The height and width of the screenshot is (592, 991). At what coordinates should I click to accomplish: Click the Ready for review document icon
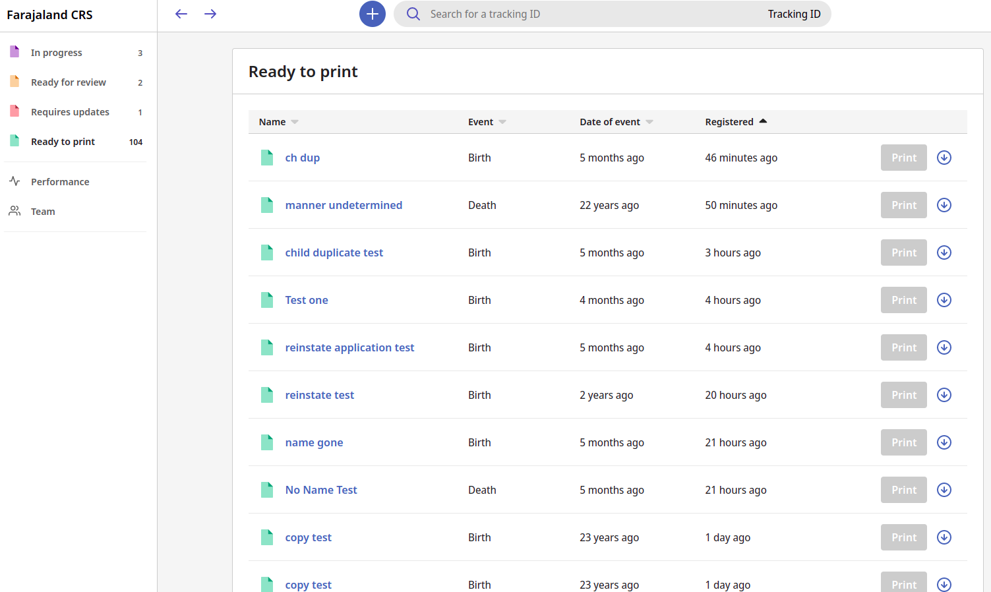click(x=15, y=82)
